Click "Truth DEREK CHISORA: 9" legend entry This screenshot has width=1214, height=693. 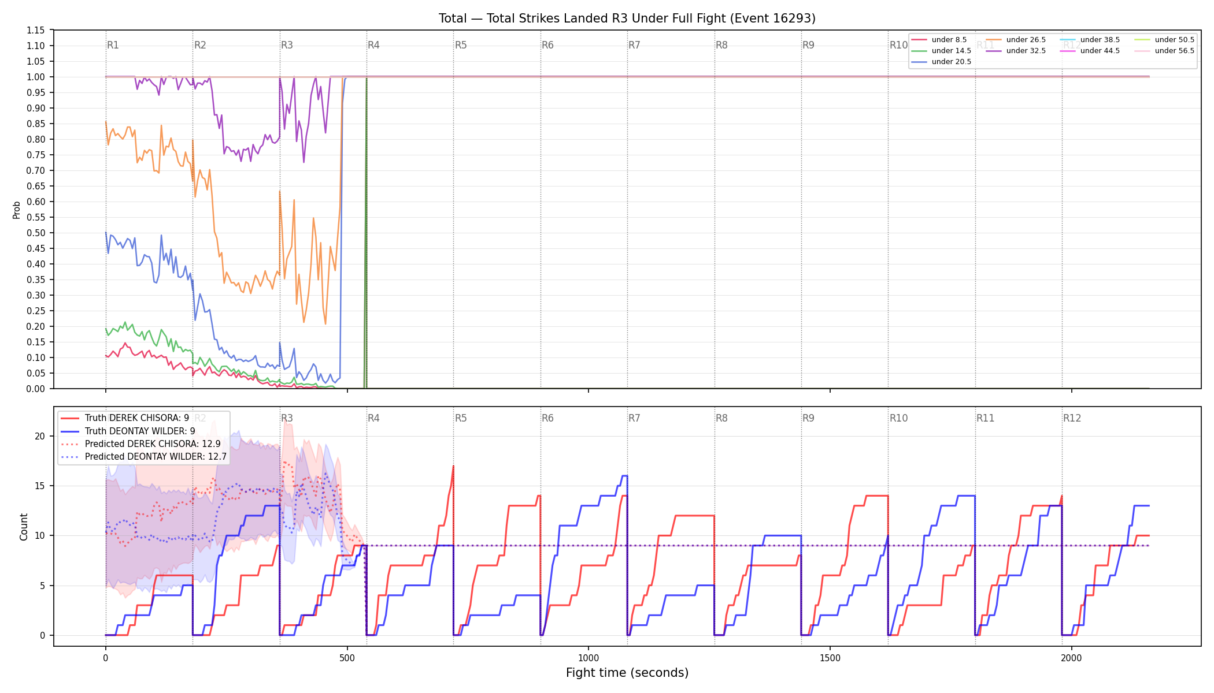[137, 418]
